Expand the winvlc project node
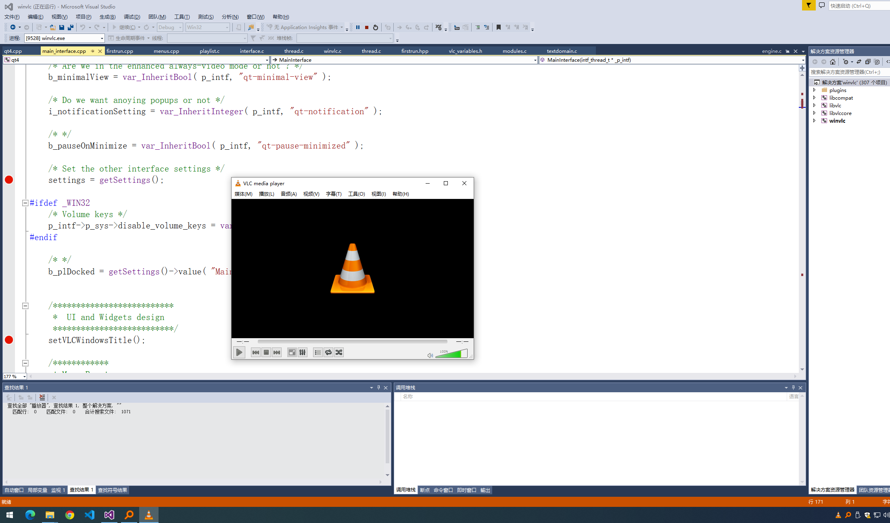The height and width of the screenshot is (523, 890). pyautogui.click(x=814, y=121)
